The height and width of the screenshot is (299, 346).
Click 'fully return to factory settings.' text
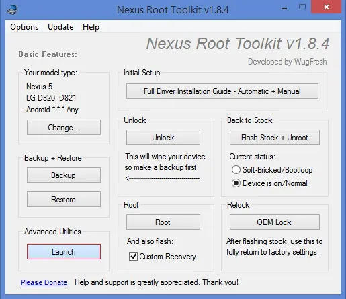point(272,252)
